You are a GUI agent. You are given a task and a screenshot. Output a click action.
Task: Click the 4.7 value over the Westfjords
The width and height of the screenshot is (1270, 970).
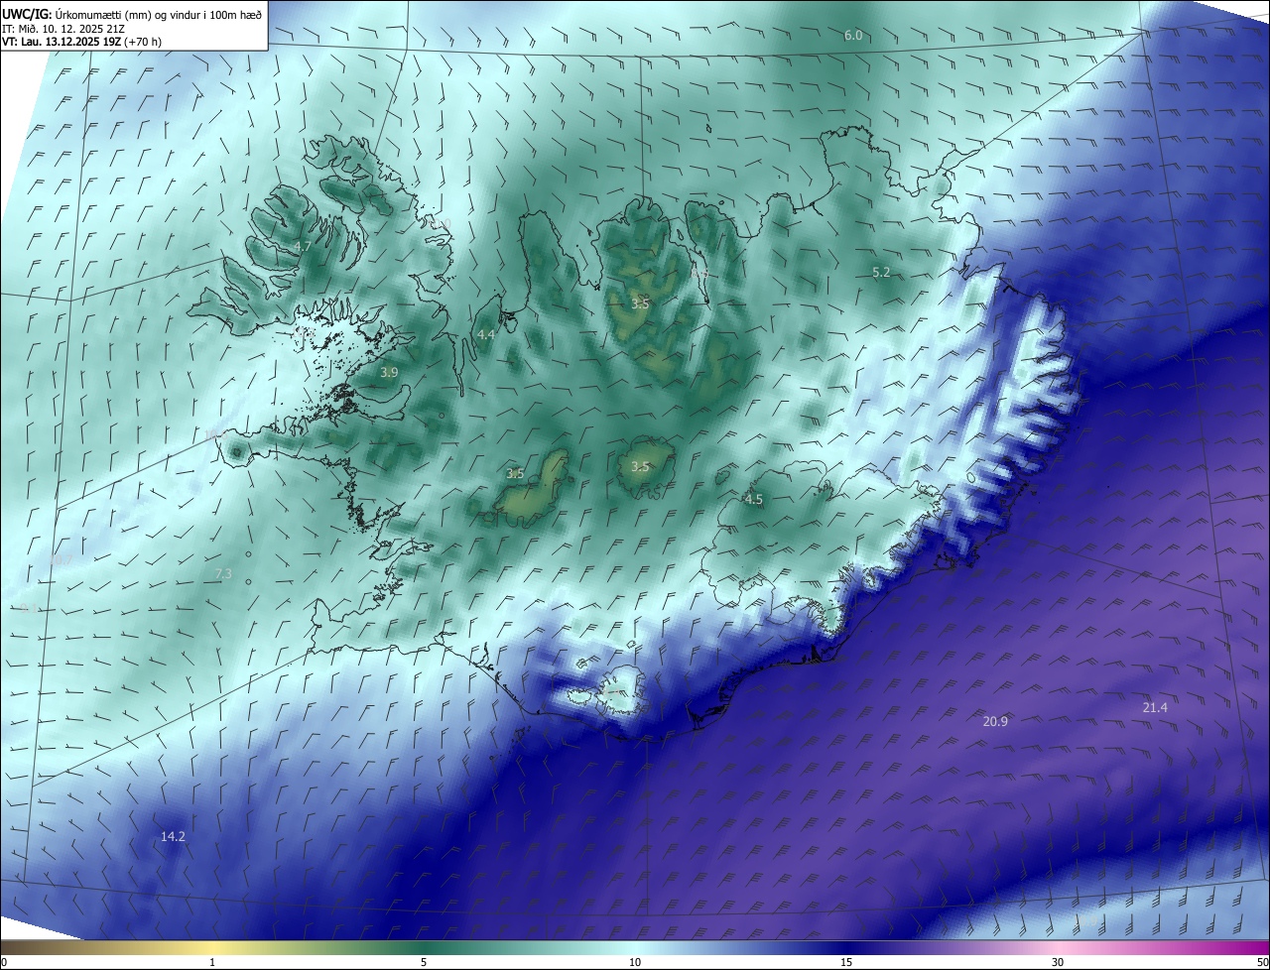(304, 246)
